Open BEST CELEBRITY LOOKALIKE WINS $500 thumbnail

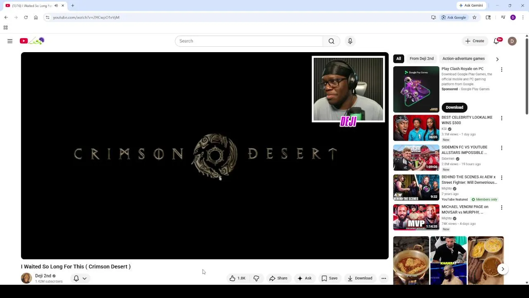pyautogui.click(x=416, y=128)
